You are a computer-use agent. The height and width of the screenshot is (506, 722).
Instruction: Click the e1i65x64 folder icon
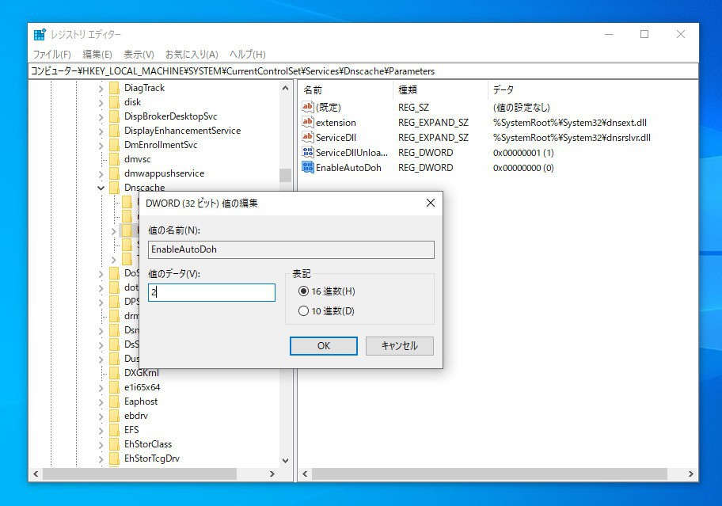[x=115, y=387]
